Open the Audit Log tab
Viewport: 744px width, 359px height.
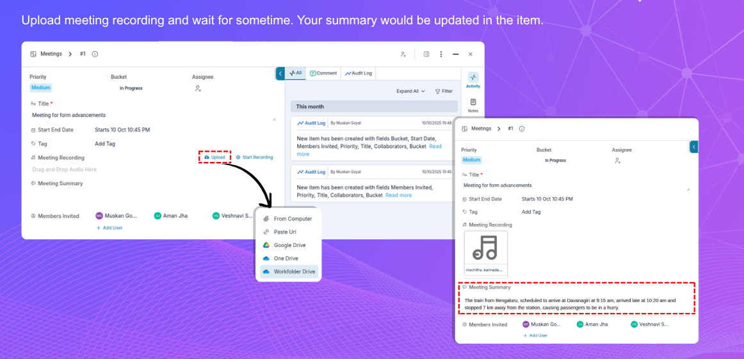tap(359, 74)
